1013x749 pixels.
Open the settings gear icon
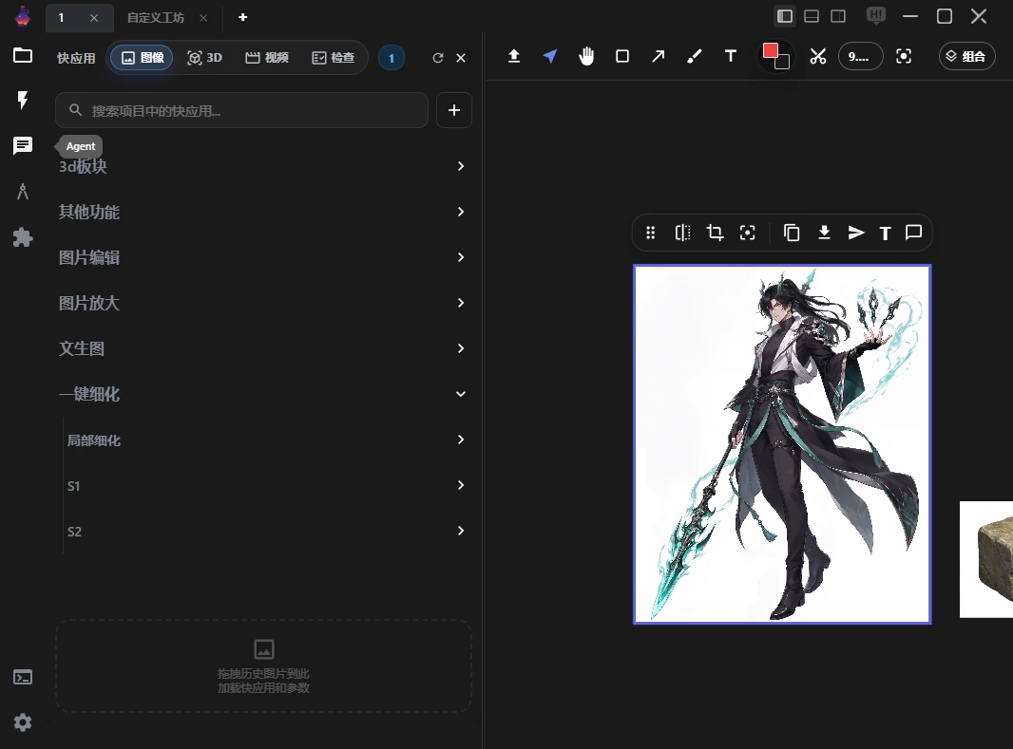23,721
